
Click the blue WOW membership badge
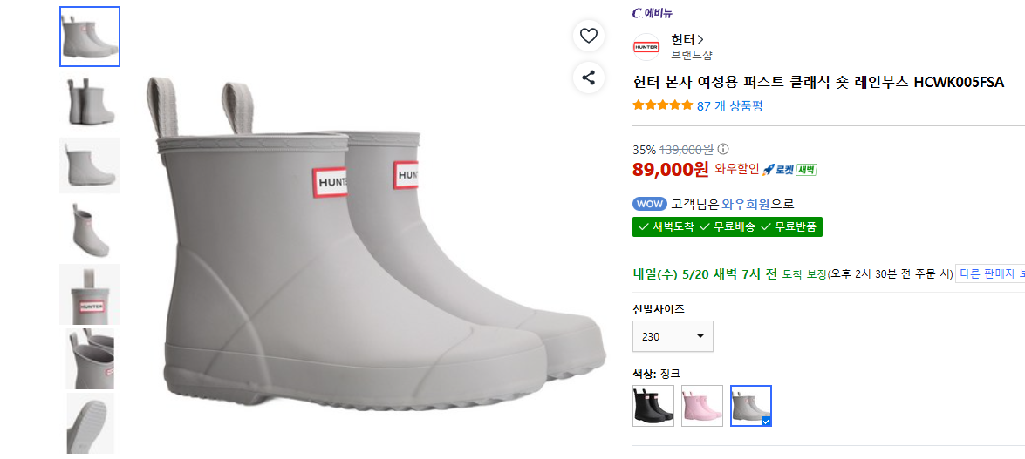click(650, 204)
